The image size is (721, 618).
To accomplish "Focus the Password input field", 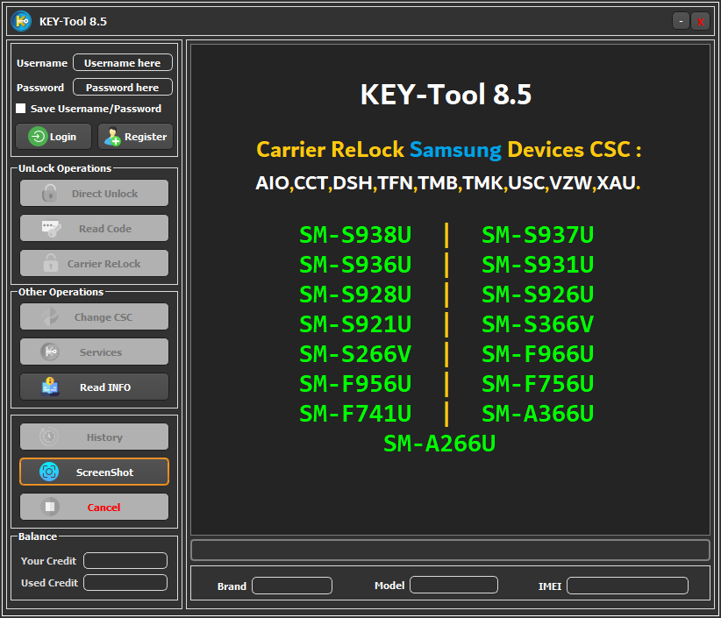I will click(x=123, y=88).
